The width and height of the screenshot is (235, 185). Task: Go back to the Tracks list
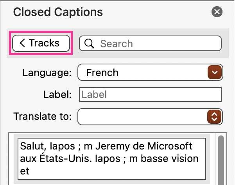[41, 43]
